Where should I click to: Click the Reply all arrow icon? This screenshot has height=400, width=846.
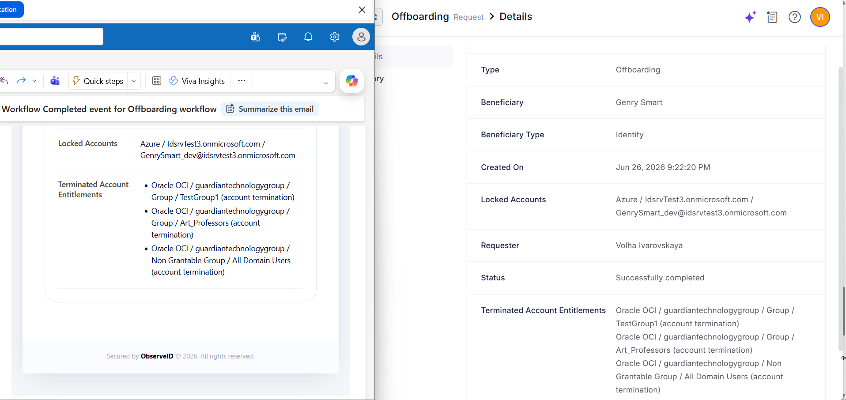(x=4, y=81)
